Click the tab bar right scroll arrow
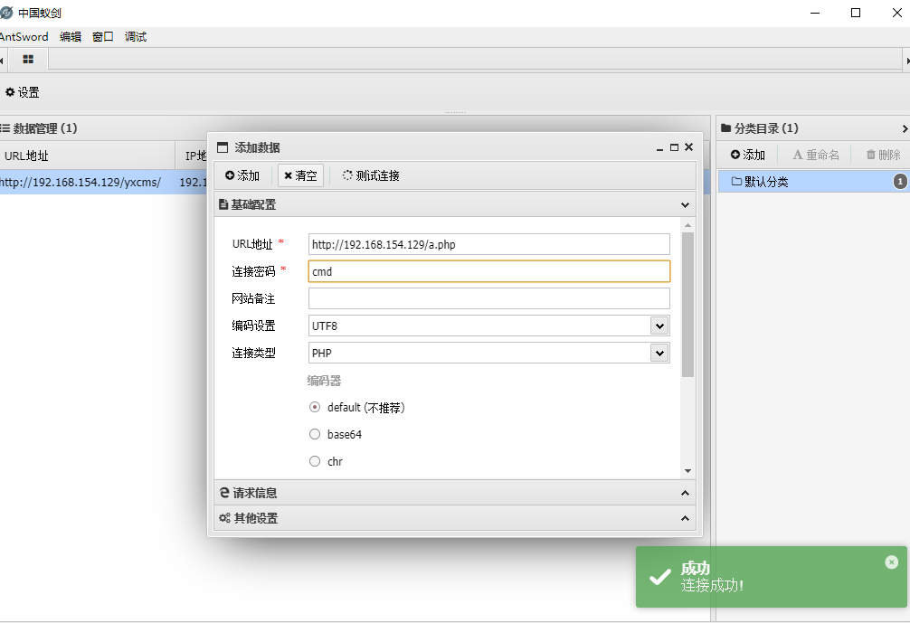 [907, 61]
